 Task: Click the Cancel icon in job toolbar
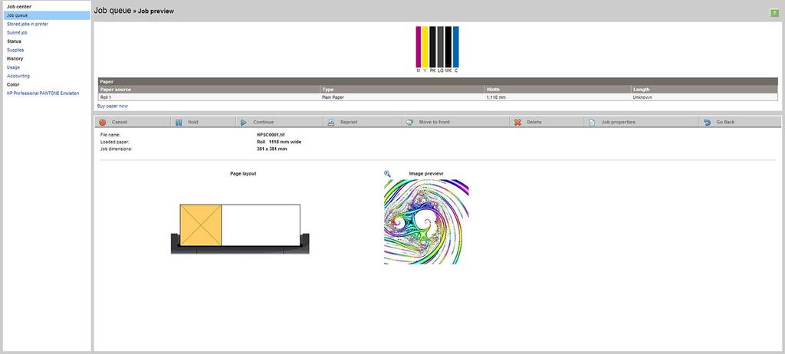coord(103,122)
